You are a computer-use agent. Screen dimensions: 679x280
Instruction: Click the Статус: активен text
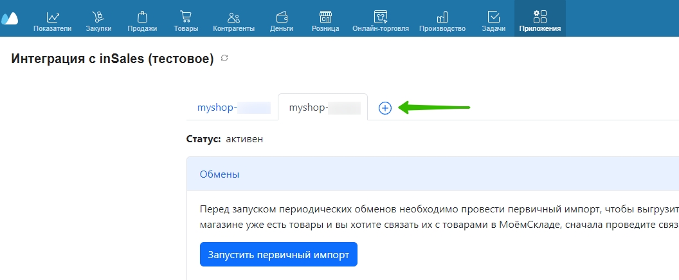[224, 139]
